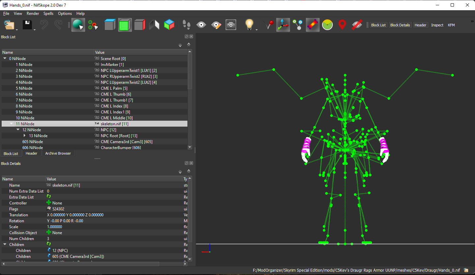
Task: Click the Flags value 524302
Action: [x=58, y=209]
